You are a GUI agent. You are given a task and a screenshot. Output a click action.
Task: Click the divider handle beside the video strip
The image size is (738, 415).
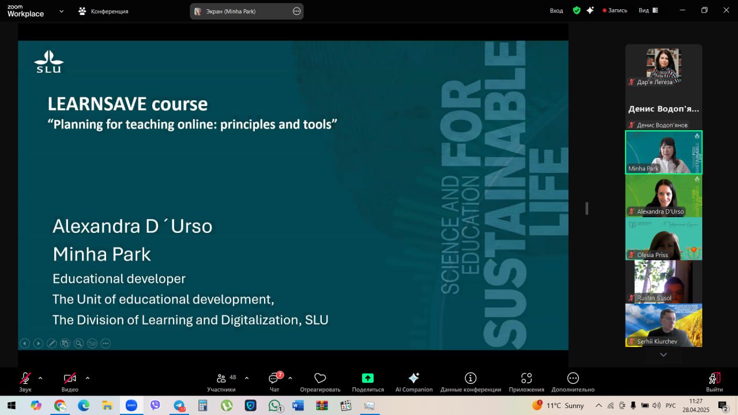[x=587, y=209]
